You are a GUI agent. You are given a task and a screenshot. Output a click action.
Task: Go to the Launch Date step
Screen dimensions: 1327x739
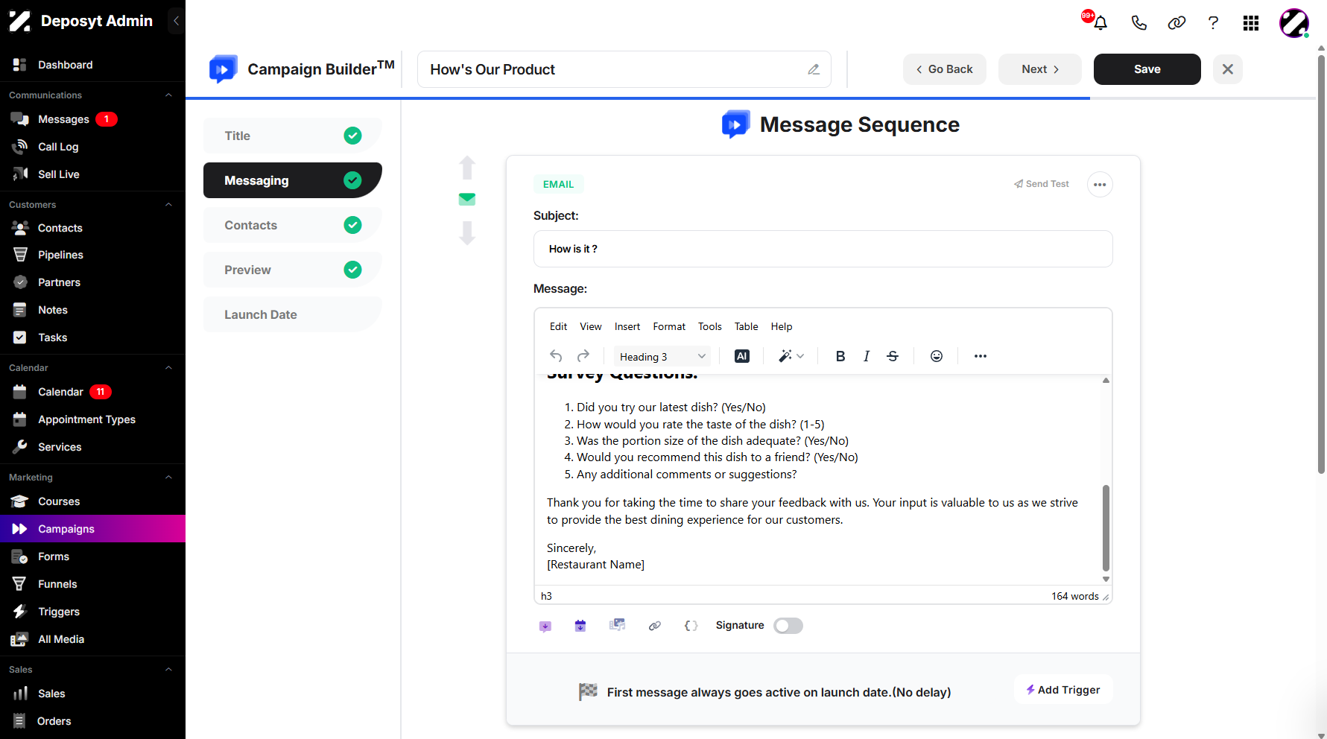(293, 314)
